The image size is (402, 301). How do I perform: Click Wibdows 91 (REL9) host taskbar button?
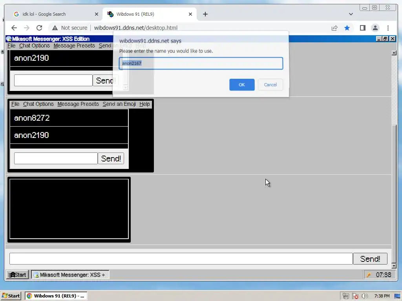tap(56, 296)
